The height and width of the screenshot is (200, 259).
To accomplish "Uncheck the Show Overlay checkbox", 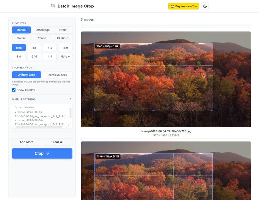I will point(14,90).
